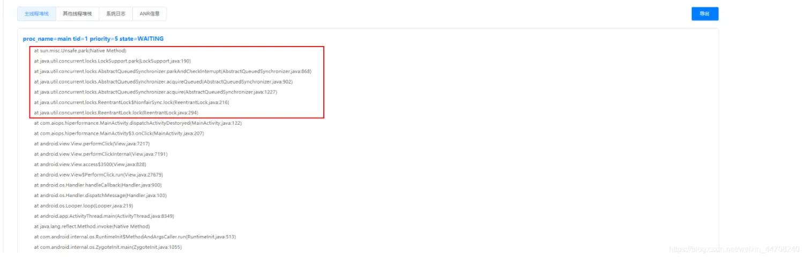Screen dimensions: 804x258
Task: Click the acquireQueued stack frame line
Action: coord(163,82)
